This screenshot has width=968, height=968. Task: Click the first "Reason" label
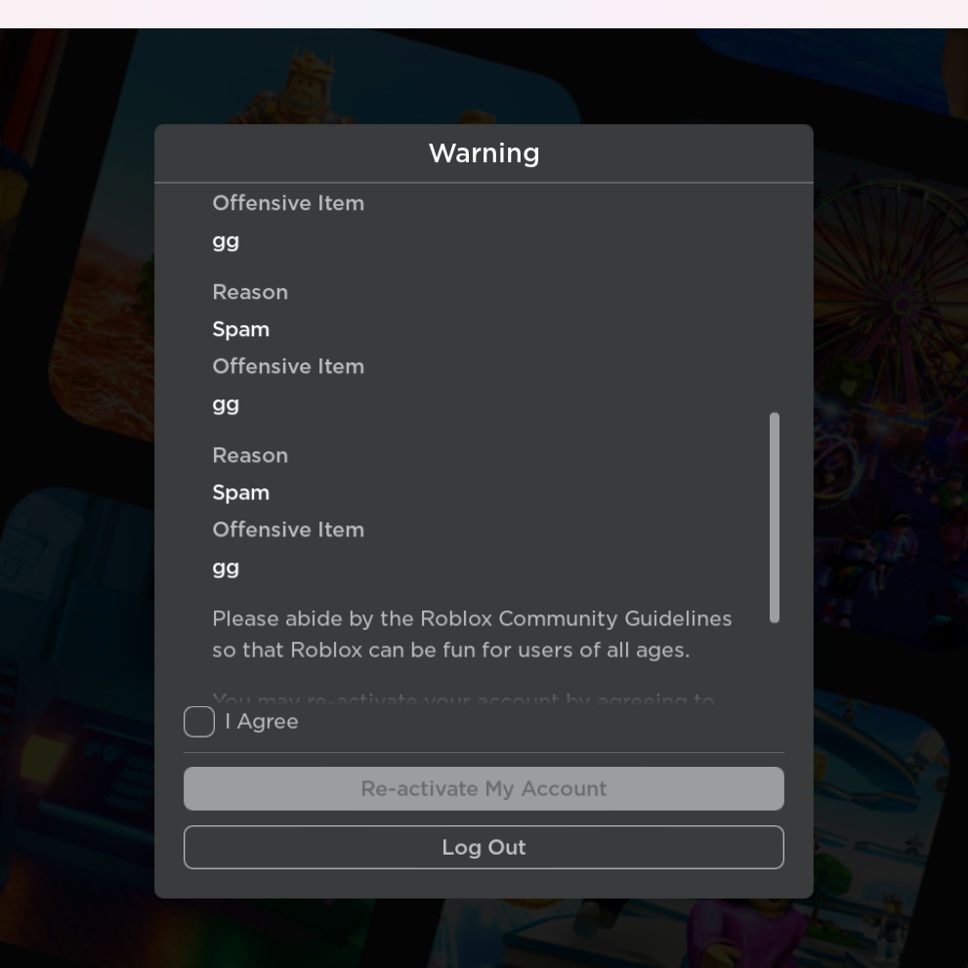pos(250,292)
